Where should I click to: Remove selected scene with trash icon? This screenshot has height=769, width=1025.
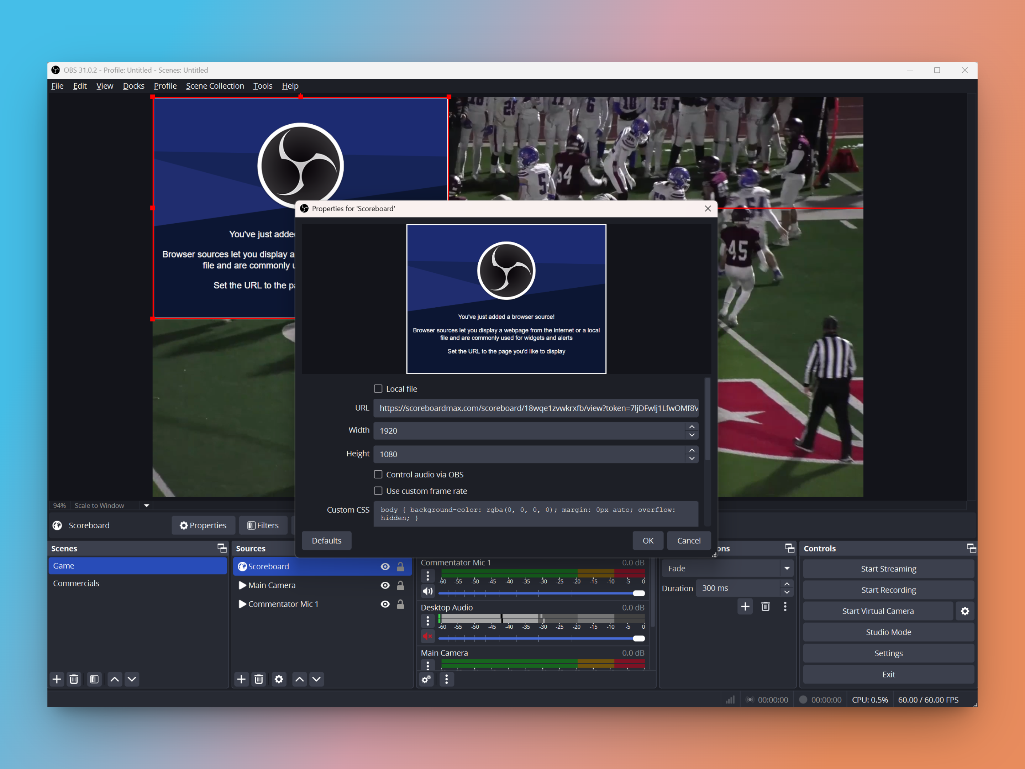point(74,679)
